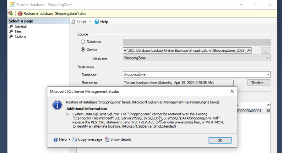Click the Destination section label
The image size is (282, 153).
point(86,67)
